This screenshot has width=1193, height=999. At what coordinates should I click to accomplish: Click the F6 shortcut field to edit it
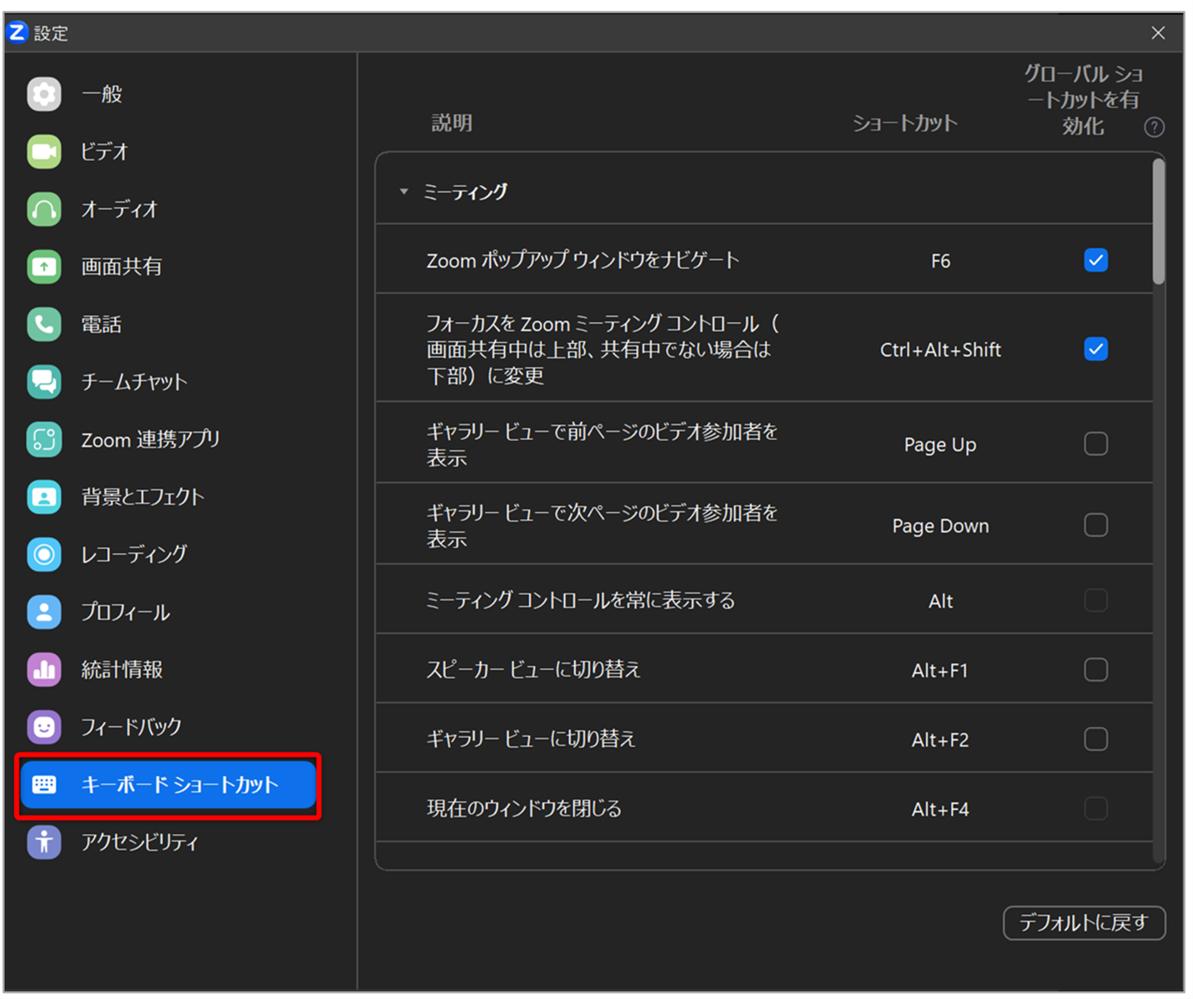[x=940, y=261]
